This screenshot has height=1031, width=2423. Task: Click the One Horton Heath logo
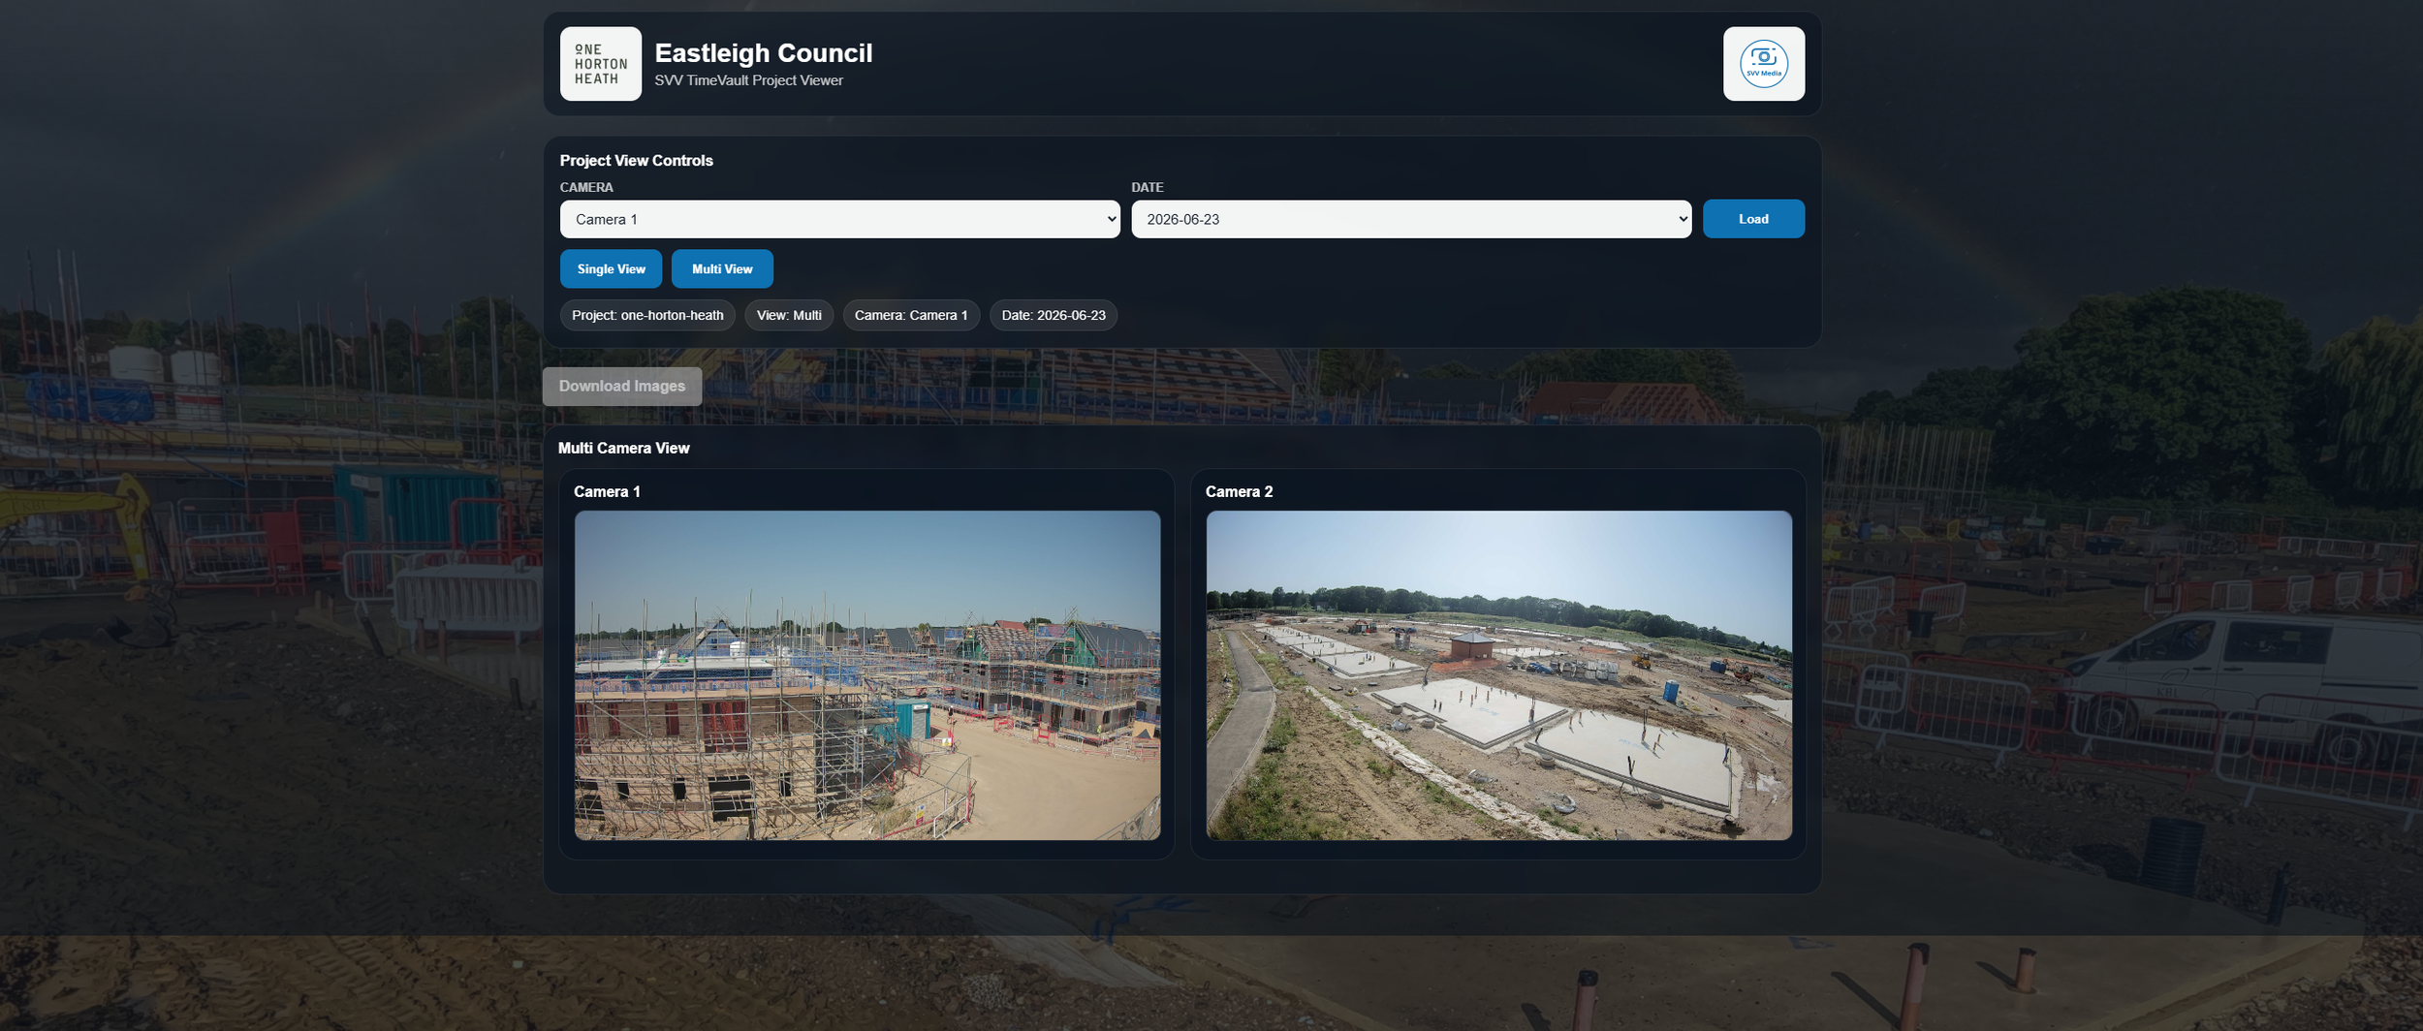pyautogui.click(x=600, y=64)
